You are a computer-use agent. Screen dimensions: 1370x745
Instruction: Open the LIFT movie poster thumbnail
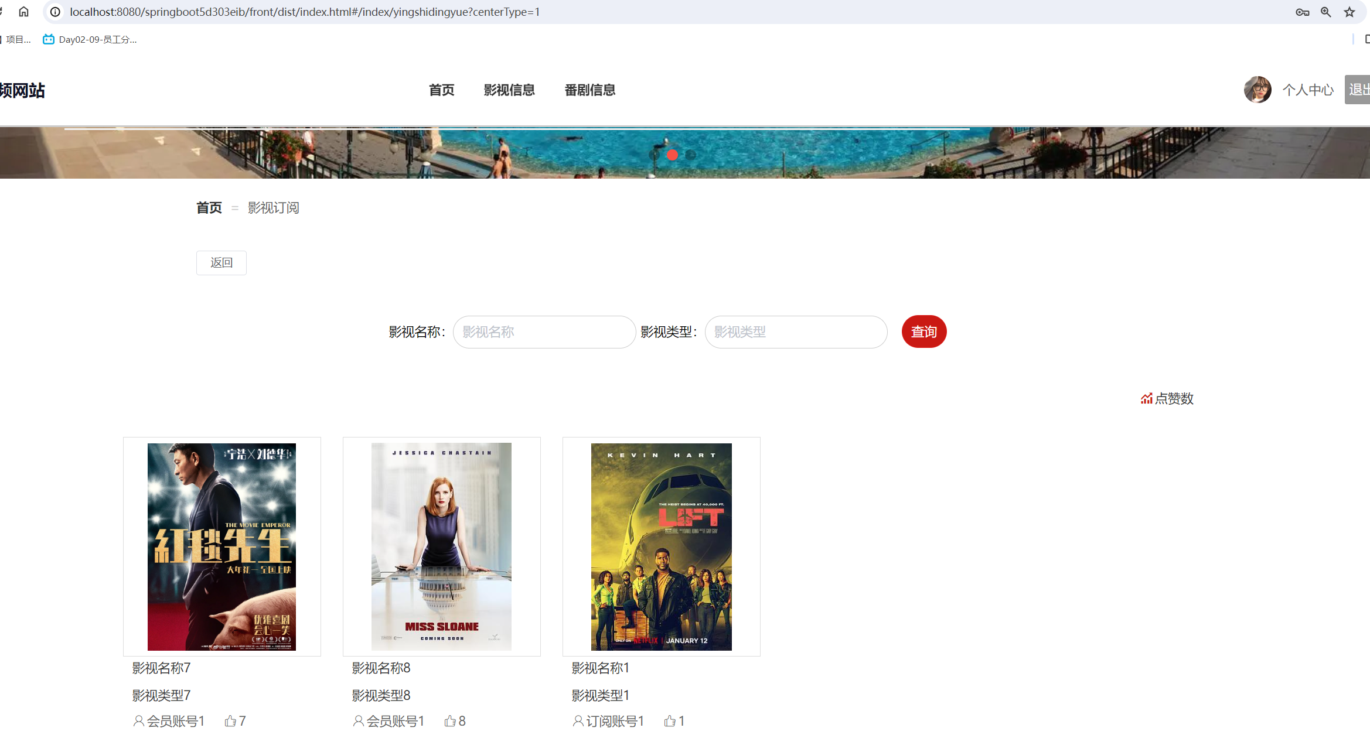(x=661, y=546)
